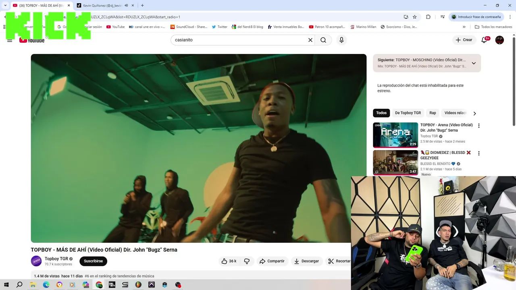Show hidden bookmarks with the double chevron
Image resolution: width=516 pixels, height=290 pixels.
(464, 27)
